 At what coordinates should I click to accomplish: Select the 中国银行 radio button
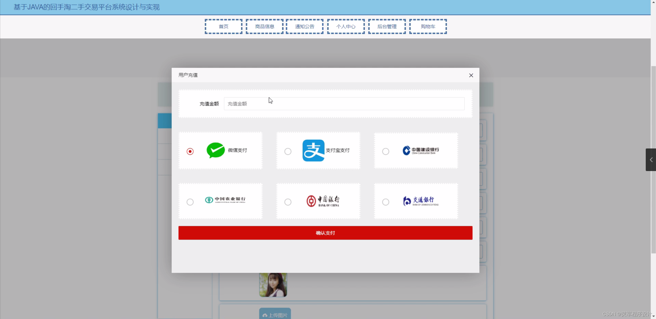tap(288, 202)
